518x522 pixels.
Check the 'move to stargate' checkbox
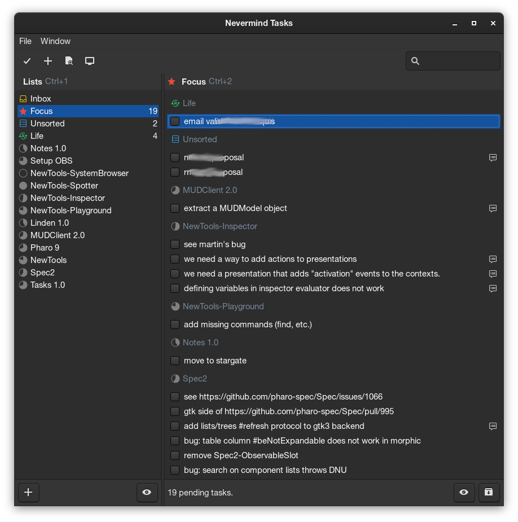click(175, 361)
